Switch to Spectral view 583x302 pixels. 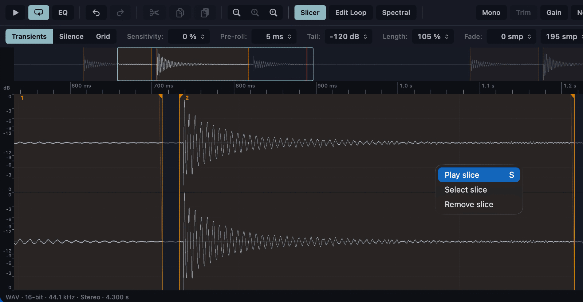point(396,13)
